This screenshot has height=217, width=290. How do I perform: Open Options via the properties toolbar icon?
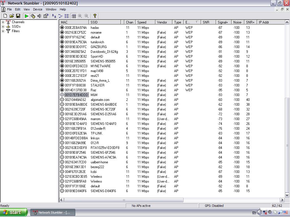pyautogui.click(x=46, y=16)
